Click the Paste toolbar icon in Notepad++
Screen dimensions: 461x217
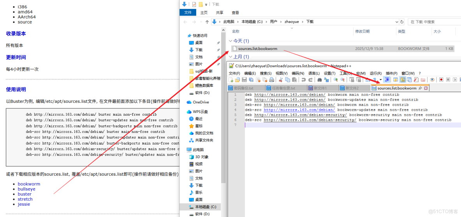coord(295,80)
